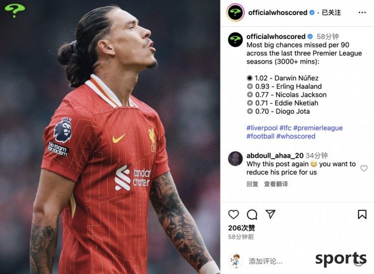Click the caption's officialwhoscored avatar

(x=235, y=39)
